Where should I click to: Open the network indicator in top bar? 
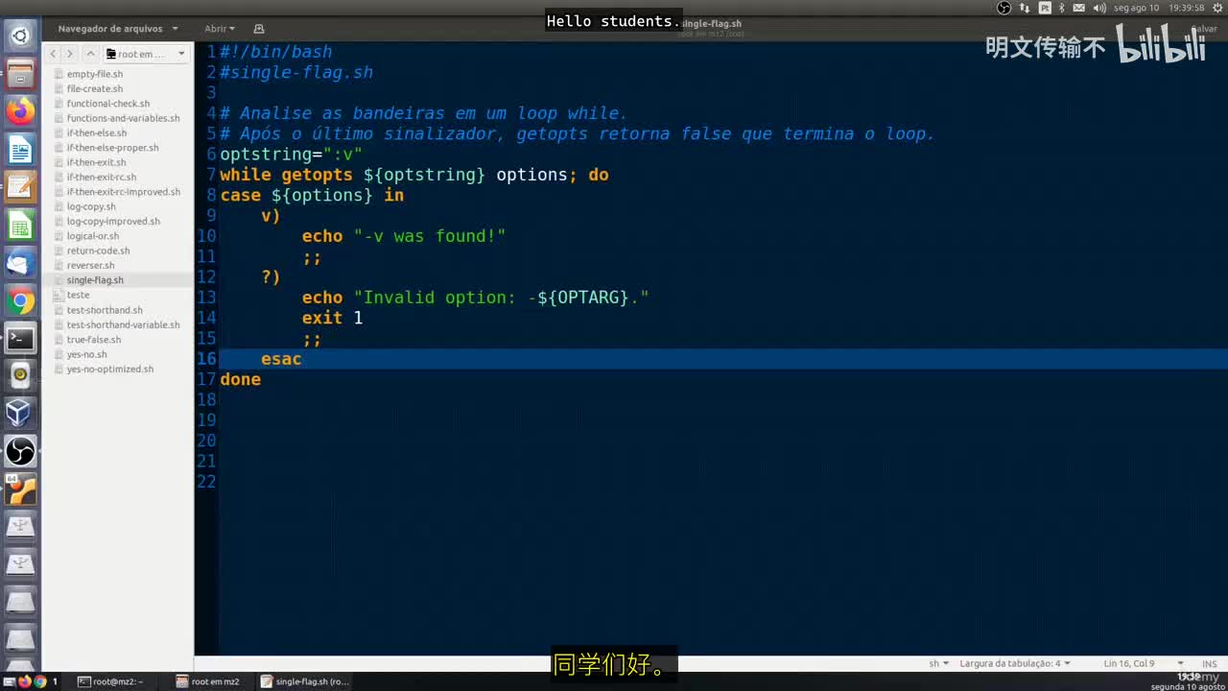(1025, 8)
